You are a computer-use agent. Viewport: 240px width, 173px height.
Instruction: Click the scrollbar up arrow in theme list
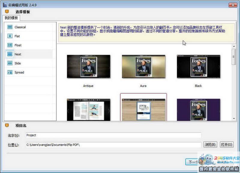pos(234,46)
